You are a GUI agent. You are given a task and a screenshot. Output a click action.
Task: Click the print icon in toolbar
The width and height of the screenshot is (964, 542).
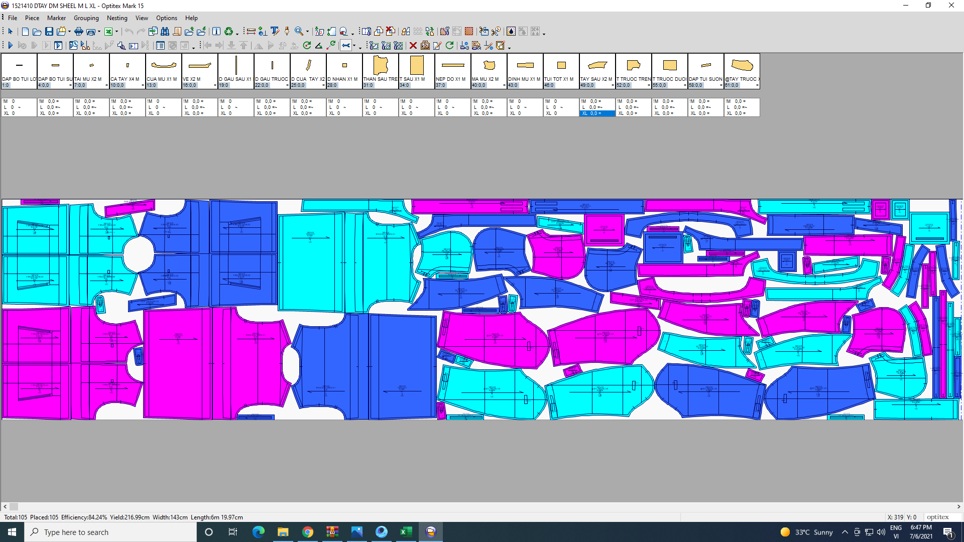click(79, 31)
